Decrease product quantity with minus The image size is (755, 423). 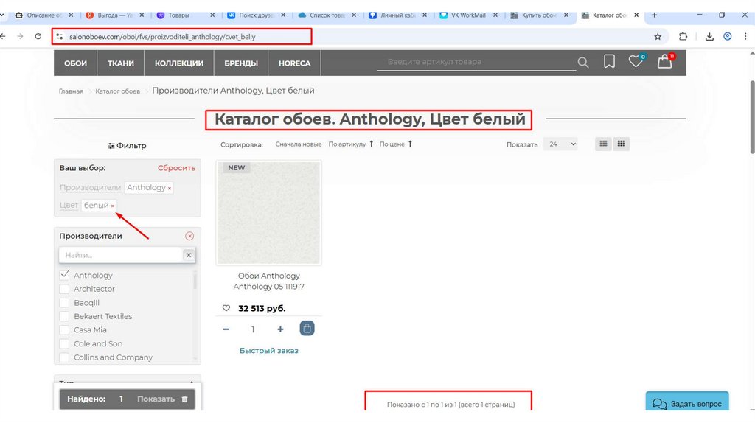226,329
